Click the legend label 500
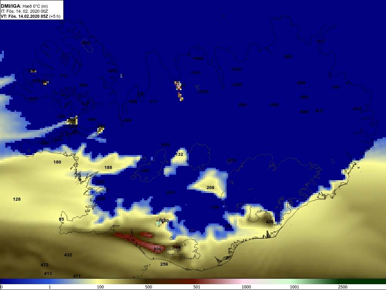The height and width of the screenshot is (290, 386). point(149,287)
